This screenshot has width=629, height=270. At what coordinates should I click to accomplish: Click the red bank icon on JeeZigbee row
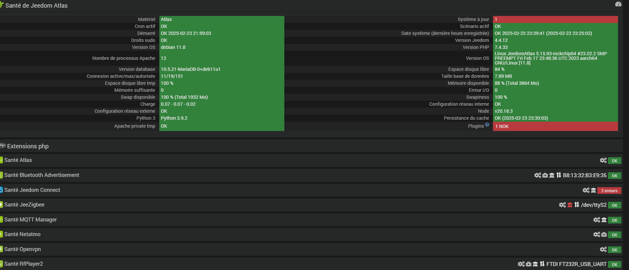[570, 205]
